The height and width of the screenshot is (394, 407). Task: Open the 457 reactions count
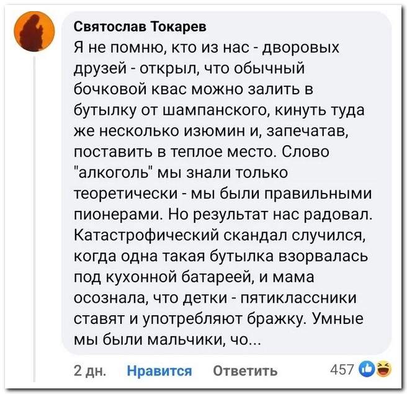[342, 370]
